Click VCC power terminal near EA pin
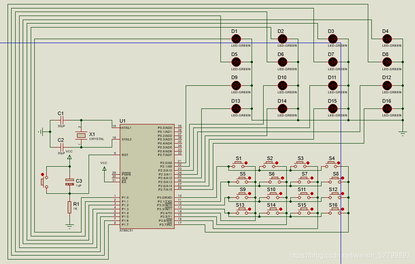This screenshot has width=415, height=264. [104, 168]
